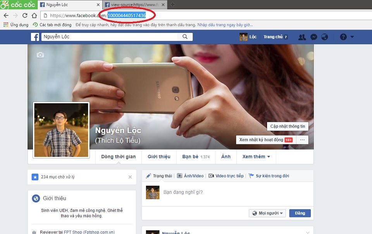Open Các tab mới đóng bookmark
372x234 pixels.
pos(52,25)
